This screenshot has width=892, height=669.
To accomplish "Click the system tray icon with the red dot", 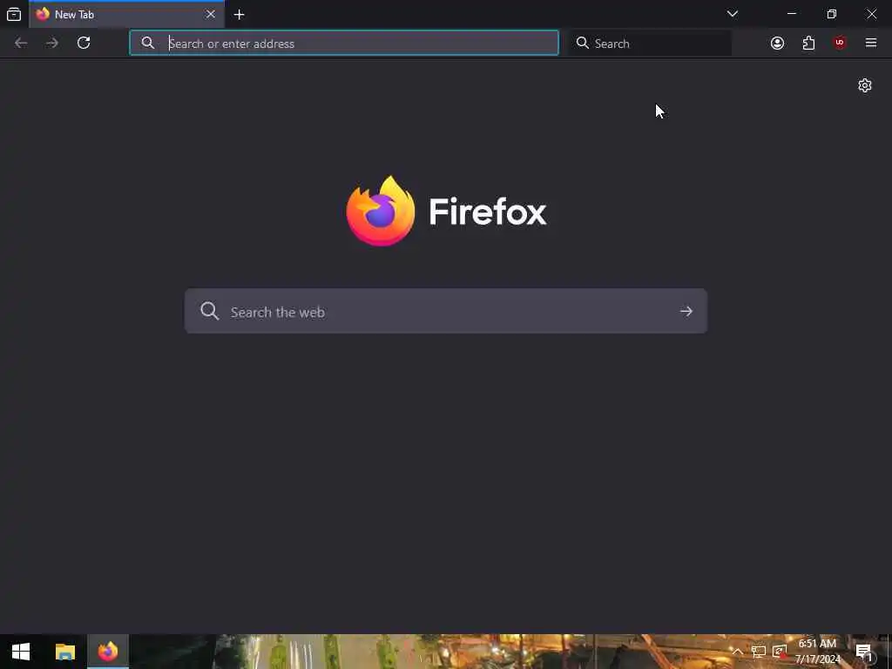I will pyautogui.click(x=780, y=652).
